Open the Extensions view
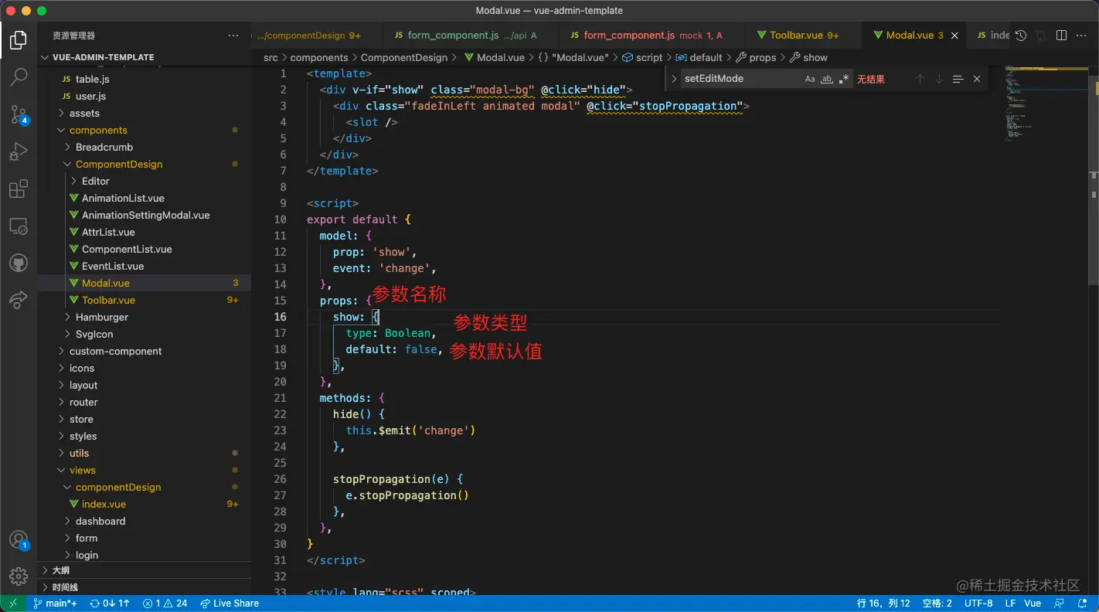This screenshot has width=1099, height=612. coord(19,189)
